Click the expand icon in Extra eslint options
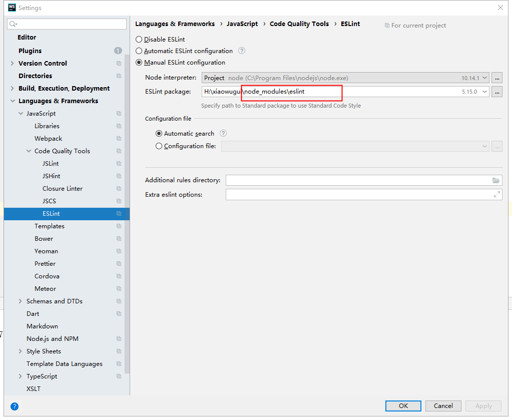 point(496,195)
